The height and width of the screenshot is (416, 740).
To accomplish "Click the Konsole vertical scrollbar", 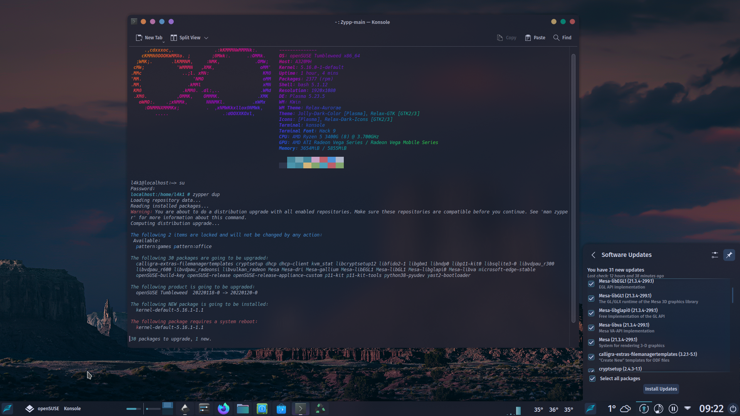I will [573, 188].
